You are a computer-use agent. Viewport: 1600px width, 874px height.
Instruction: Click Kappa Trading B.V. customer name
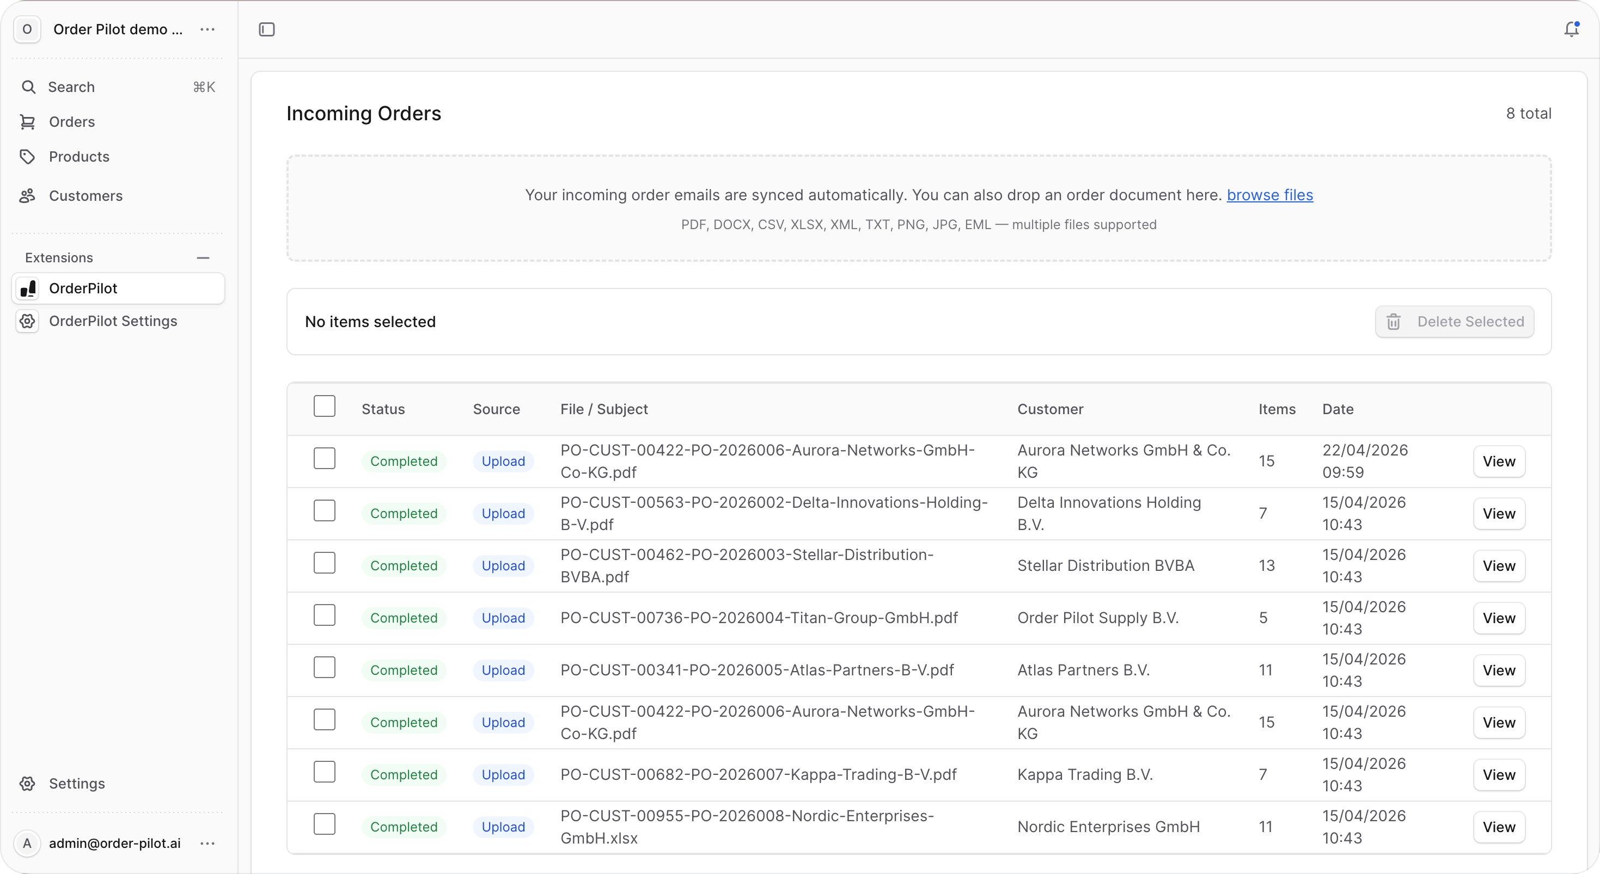[1084, 774]
